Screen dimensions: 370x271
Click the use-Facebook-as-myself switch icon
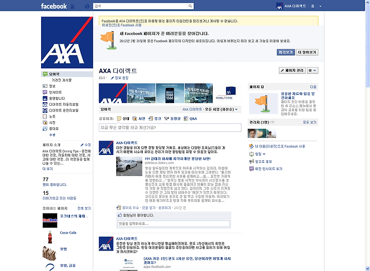click(251, 146)
